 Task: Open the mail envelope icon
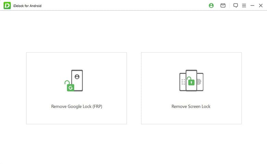[223, 5]
